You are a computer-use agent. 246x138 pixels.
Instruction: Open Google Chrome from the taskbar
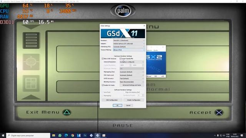[x=73, y=135]
